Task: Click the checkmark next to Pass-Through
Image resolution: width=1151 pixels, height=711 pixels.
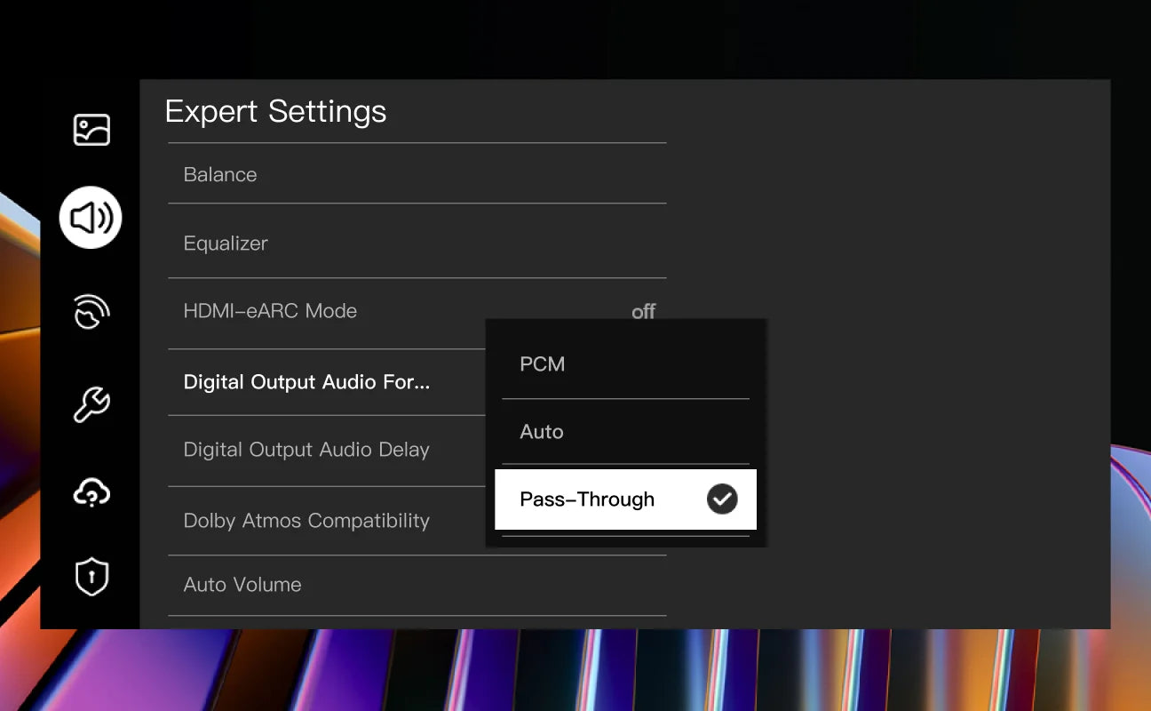Action: click(722, 499)
